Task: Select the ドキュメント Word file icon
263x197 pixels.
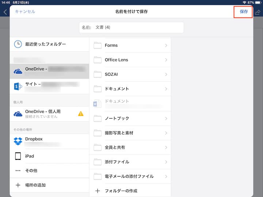Action: (97, 104)
